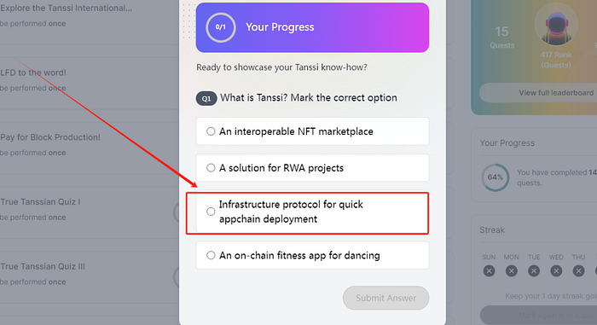This screenshot has height=325, width=597.
Task: Click the Submit Answer button
Action: (x=385, y=298)
